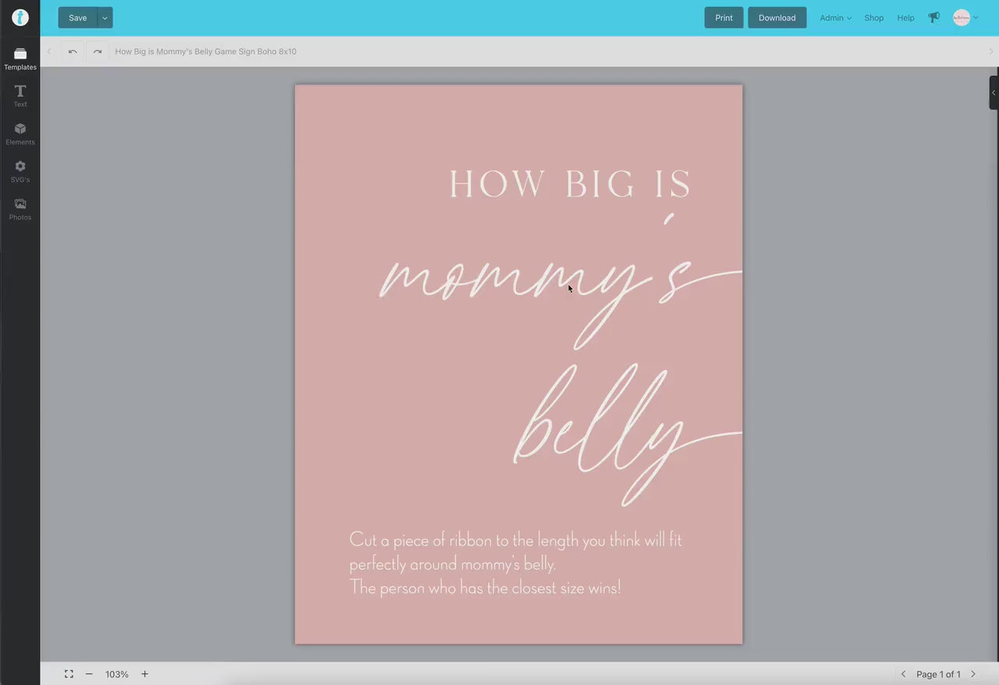Open the SVG's panel
999x685 pixels.
pyautogui.click(x=20, y=172)
